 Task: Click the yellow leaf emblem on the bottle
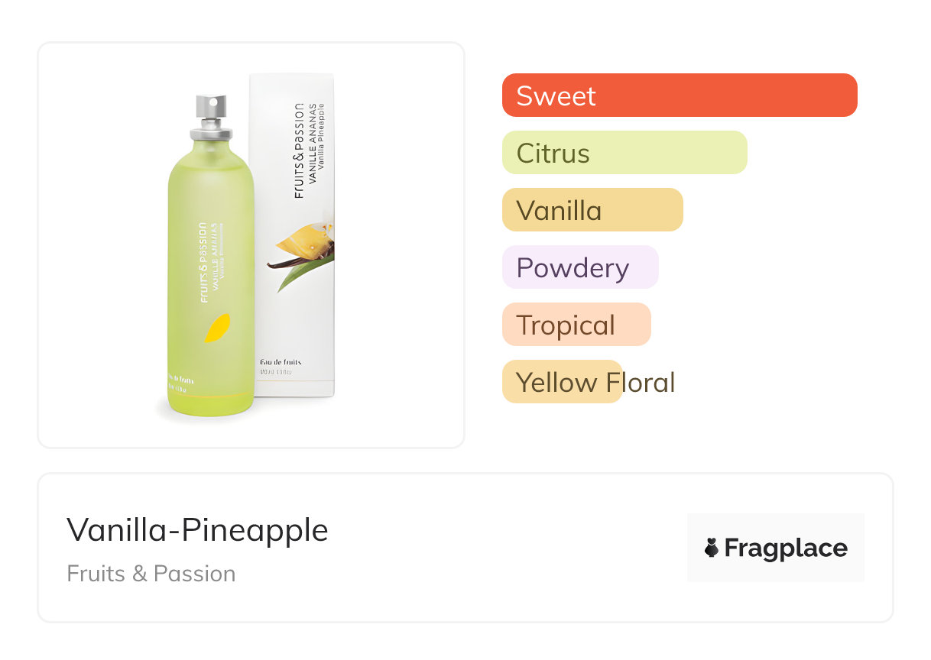(217, 328)
